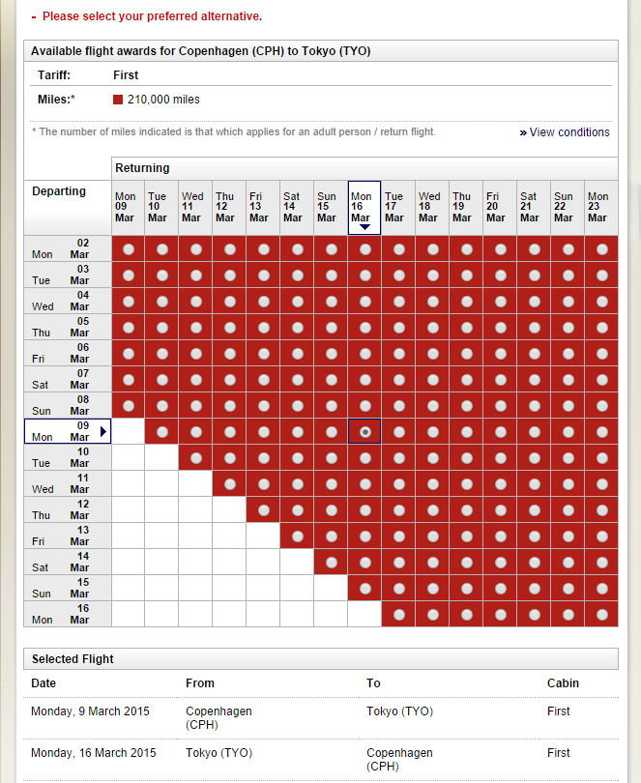
Task: Click the Mon 23 Mar returning column header
Action: [x=598, y=207]
